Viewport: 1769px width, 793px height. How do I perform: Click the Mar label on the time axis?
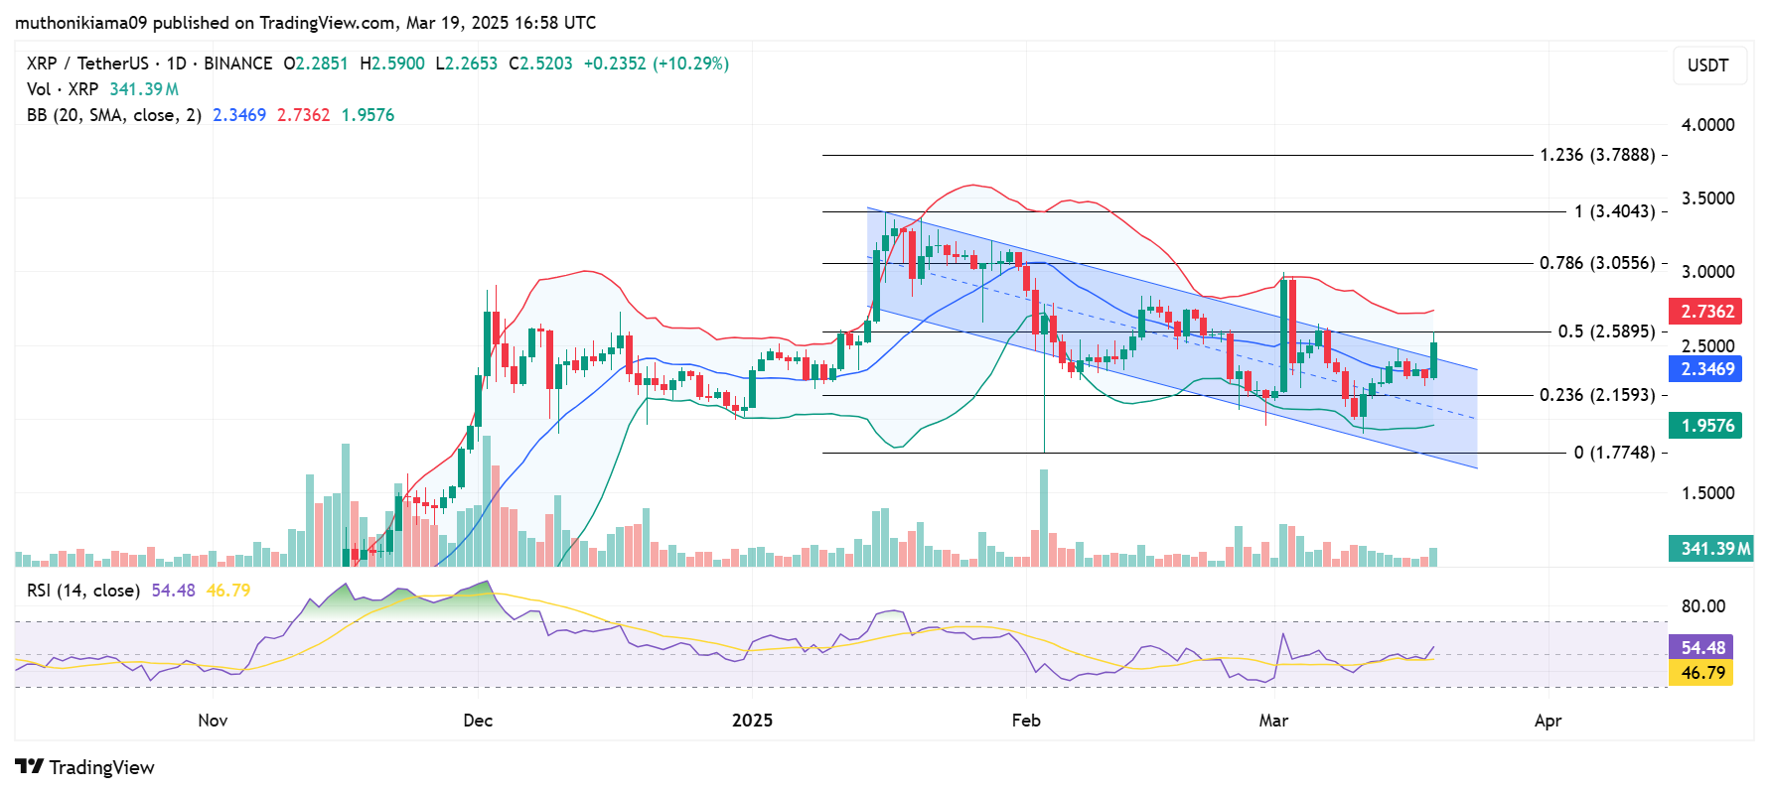pyautogui.click(x=1273, y=721)
